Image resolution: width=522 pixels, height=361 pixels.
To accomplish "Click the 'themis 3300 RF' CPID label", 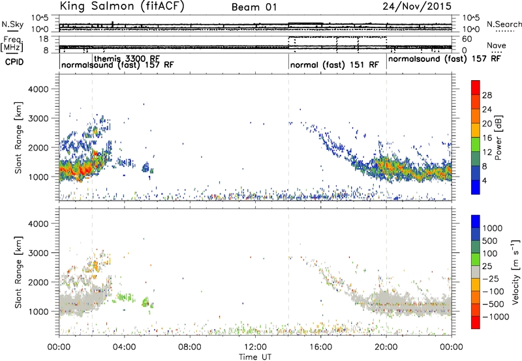I will click(127, 59).
